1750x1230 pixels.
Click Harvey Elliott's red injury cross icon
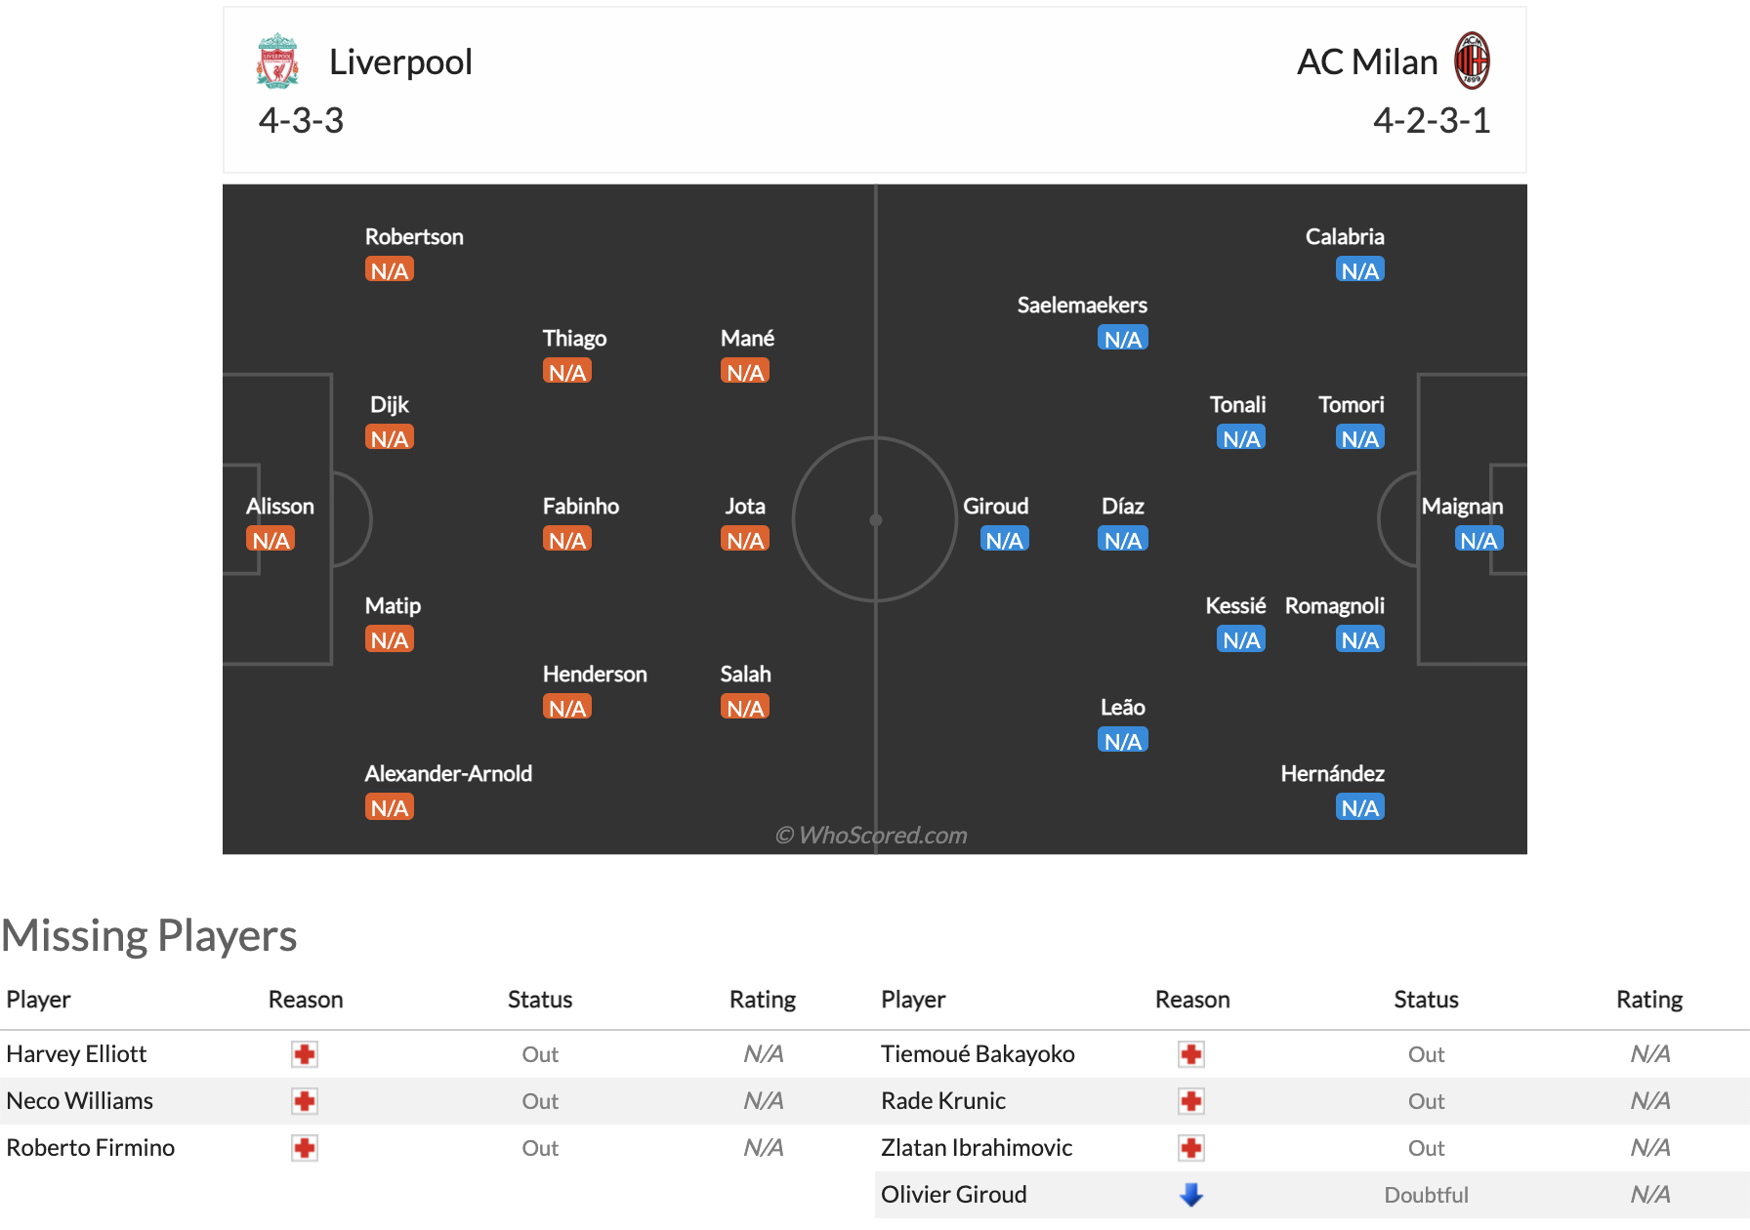pyautogui.click(x=305, y=1054)
